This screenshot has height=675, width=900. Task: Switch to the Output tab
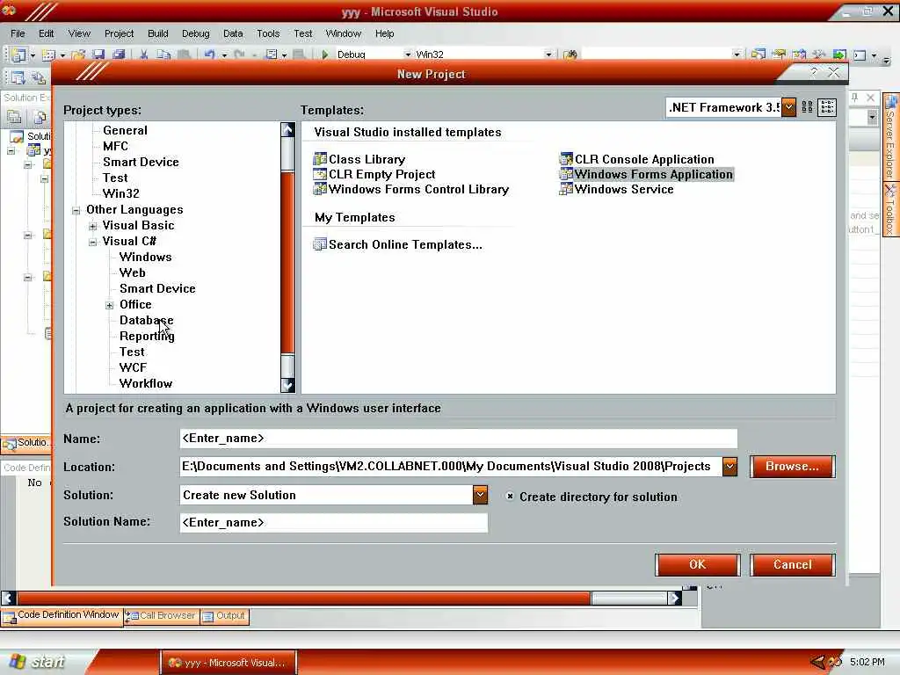coord(224,616)
